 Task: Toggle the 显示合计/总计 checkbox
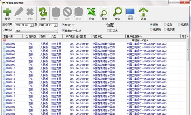63,31
